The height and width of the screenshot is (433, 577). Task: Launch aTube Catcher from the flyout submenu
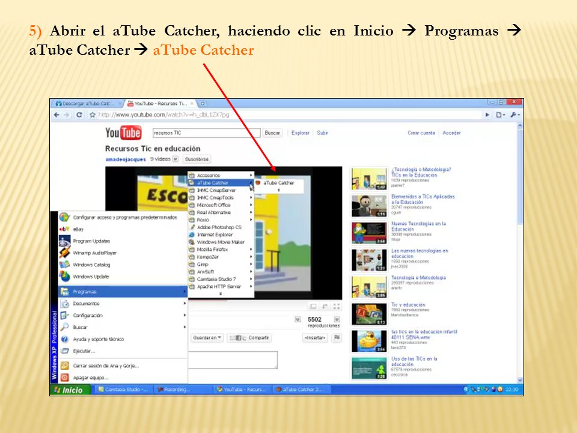278,183
